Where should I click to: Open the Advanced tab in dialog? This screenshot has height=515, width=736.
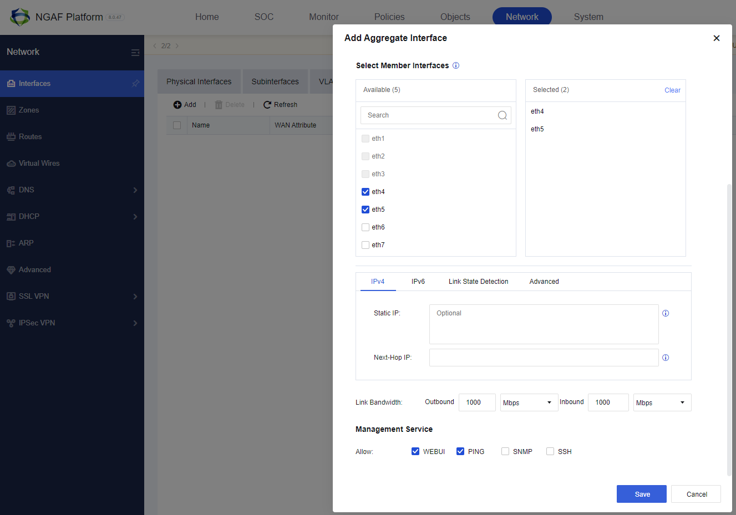(544, 282)
